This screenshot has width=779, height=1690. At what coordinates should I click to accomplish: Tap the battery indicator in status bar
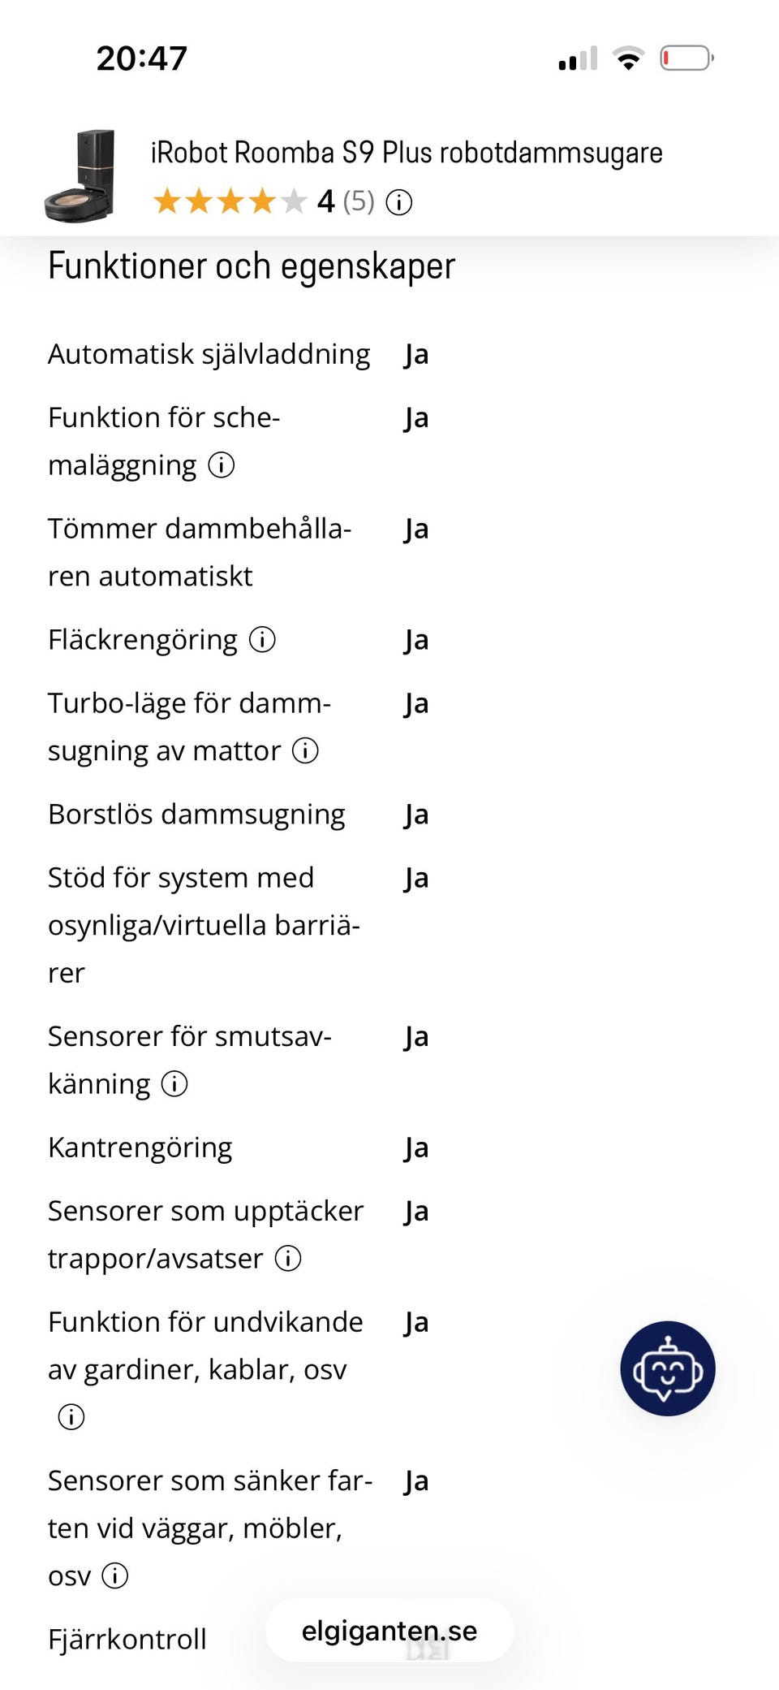pyautogui.click(x=686, y=58)
